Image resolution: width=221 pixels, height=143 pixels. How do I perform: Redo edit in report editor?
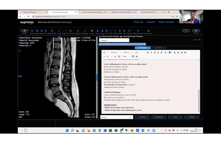coord(108,52)
